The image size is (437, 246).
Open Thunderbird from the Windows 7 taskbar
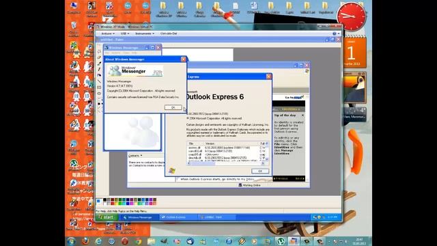point(190,241)
